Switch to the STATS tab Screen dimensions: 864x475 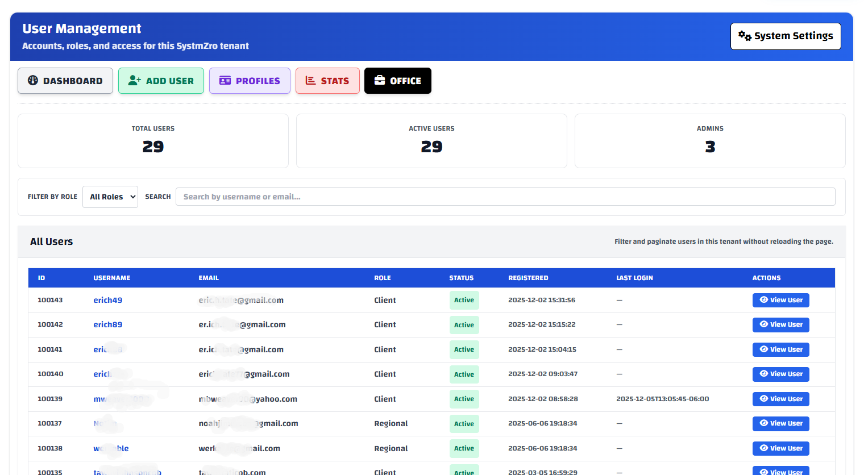[327, 81]
